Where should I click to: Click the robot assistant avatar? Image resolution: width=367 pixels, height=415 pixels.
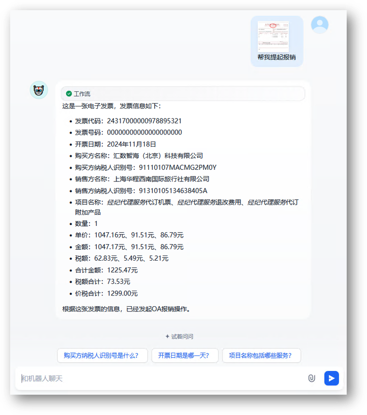(39, 90)
